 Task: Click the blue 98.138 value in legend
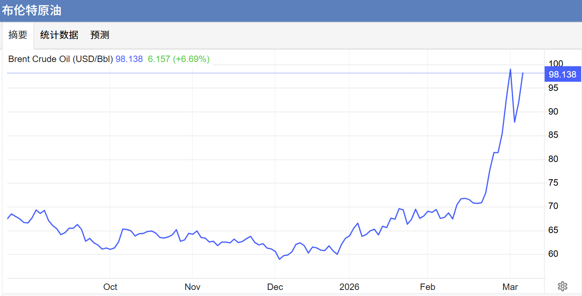point(129,59)
